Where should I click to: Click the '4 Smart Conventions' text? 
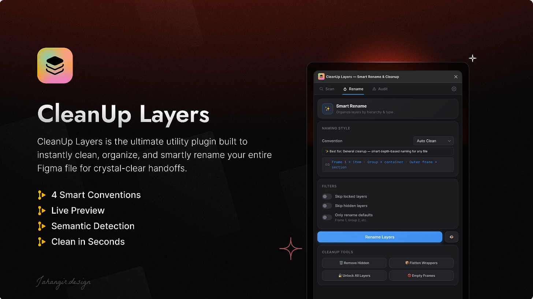point(96,195)
